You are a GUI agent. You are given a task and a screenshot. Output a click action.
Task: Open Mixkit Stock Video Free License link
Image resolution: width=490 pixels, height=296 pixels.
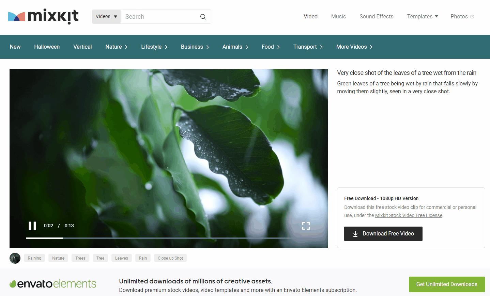point(409,215)
